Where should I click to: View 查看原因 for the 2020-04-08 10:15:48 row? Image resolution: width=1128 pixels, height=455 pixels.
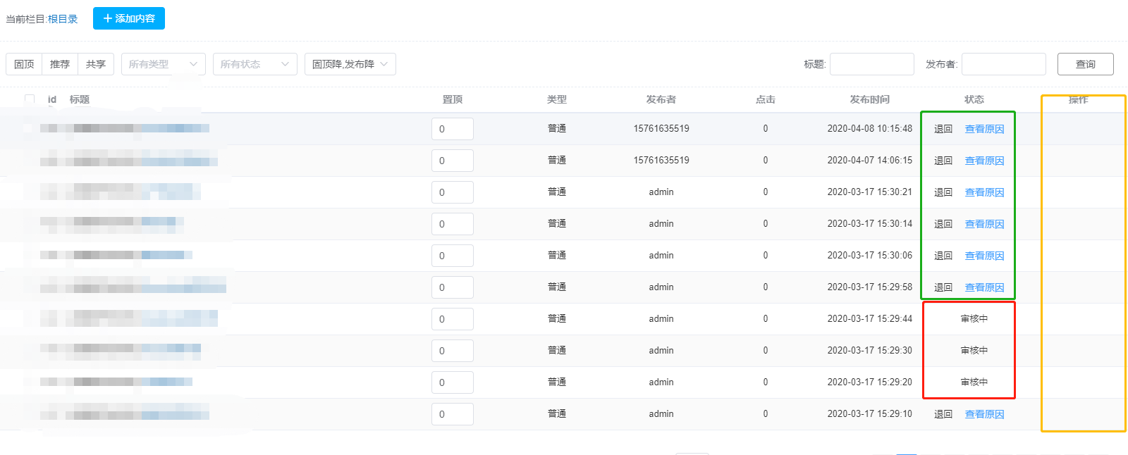984,129
